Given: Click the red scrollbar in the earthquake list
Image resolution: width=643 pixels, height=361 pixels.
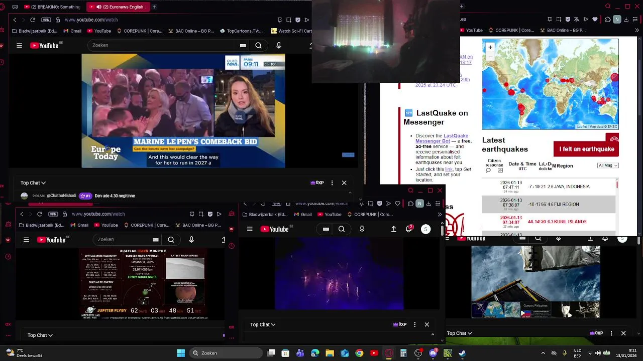Looking at the screenshot, I should click(x=617, y=185).
